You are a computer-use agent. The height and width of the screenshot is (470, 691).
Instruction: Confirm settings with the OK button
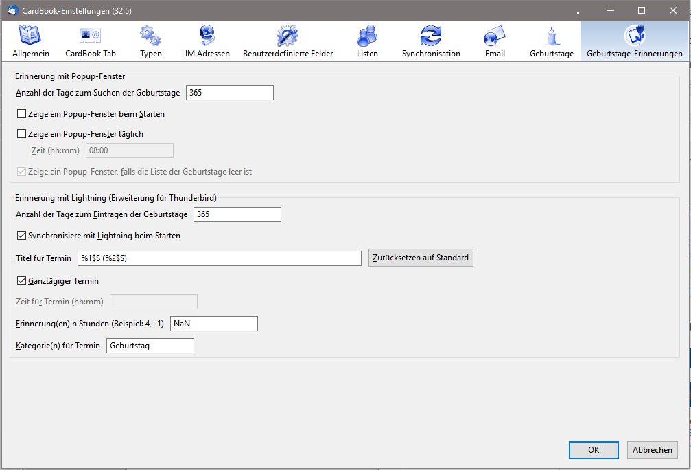[594, 450]
